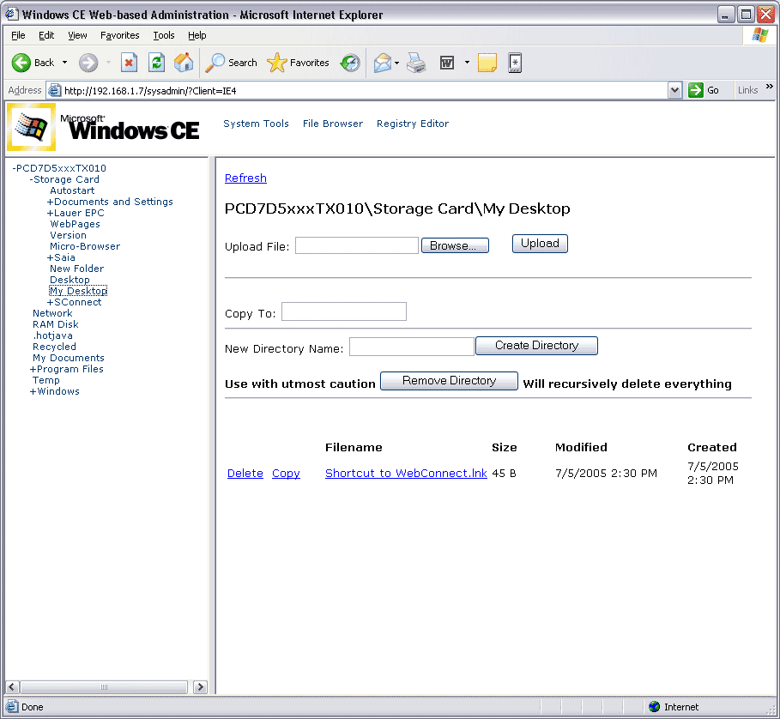Select the WebPages folder in tree

pyautogui.click(x=76, y=224)
